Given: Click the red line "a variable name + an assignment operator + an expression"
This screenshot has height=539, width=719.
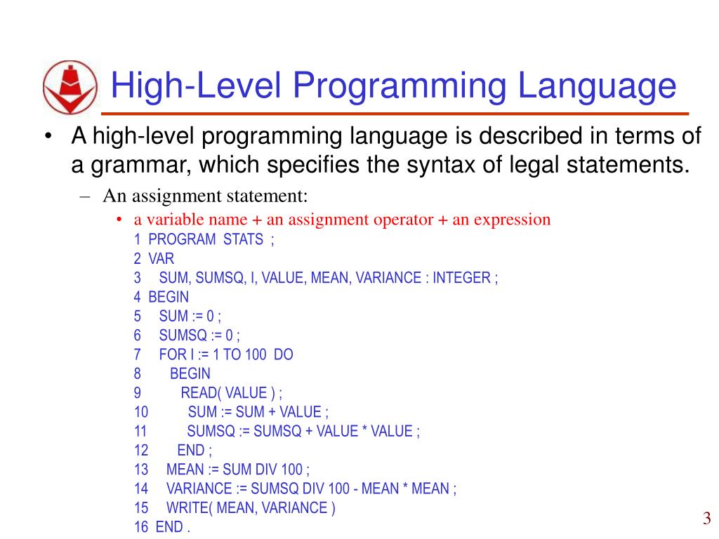Looking at the screenshot, I should [342, 220].
